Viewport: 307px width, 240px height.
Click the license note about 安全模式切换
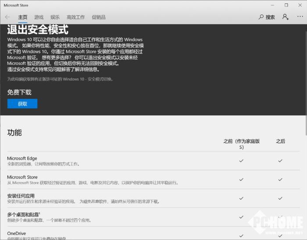point(61,79)
